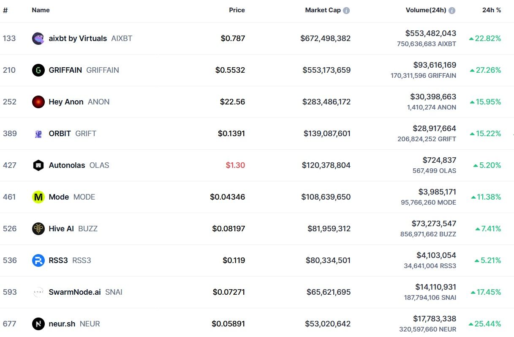Image resolution: width=514 pixels, height=337 pixels.
Task: Click GRIFFAIN's 24h volume of $93,616,169
Action: [x=435, y=65]
